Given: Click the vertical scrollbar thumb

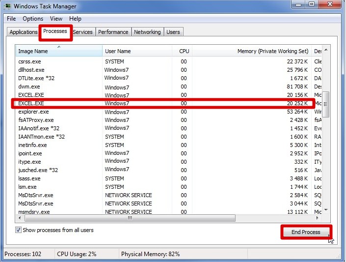Looking at the screenshot, I should [x=325, y=104].
